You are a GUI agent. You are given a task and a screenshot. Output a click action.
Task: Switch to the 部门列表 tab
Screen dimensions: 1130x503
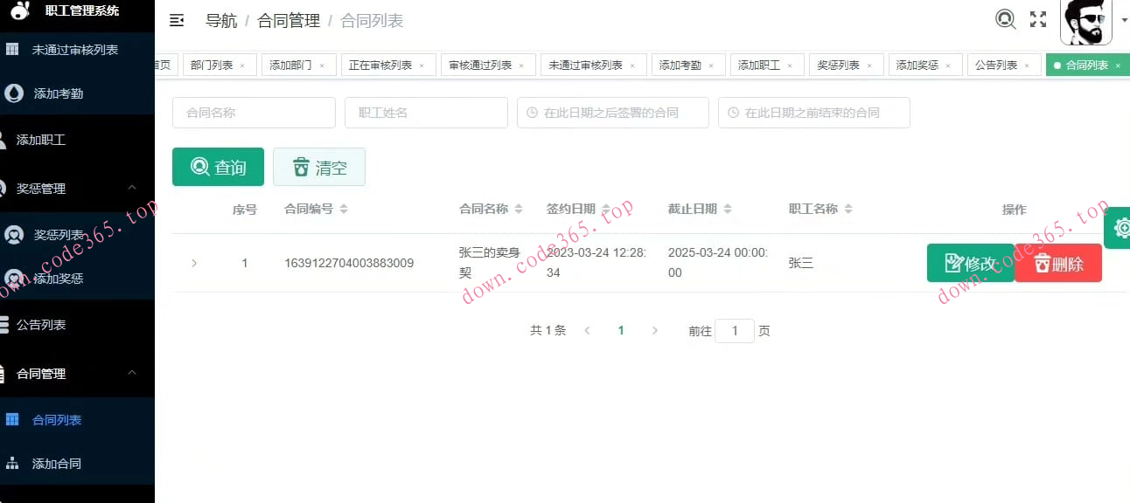213,64
